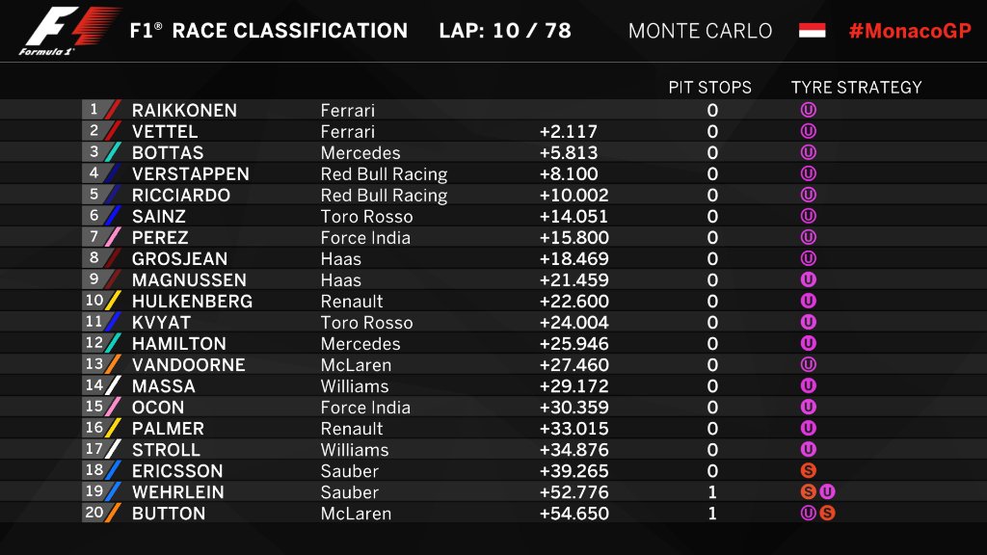The width and height of the screenshot is (987, 555).
Task: Click position number 20 for BUTTON
Action: [x=93, y=513]
